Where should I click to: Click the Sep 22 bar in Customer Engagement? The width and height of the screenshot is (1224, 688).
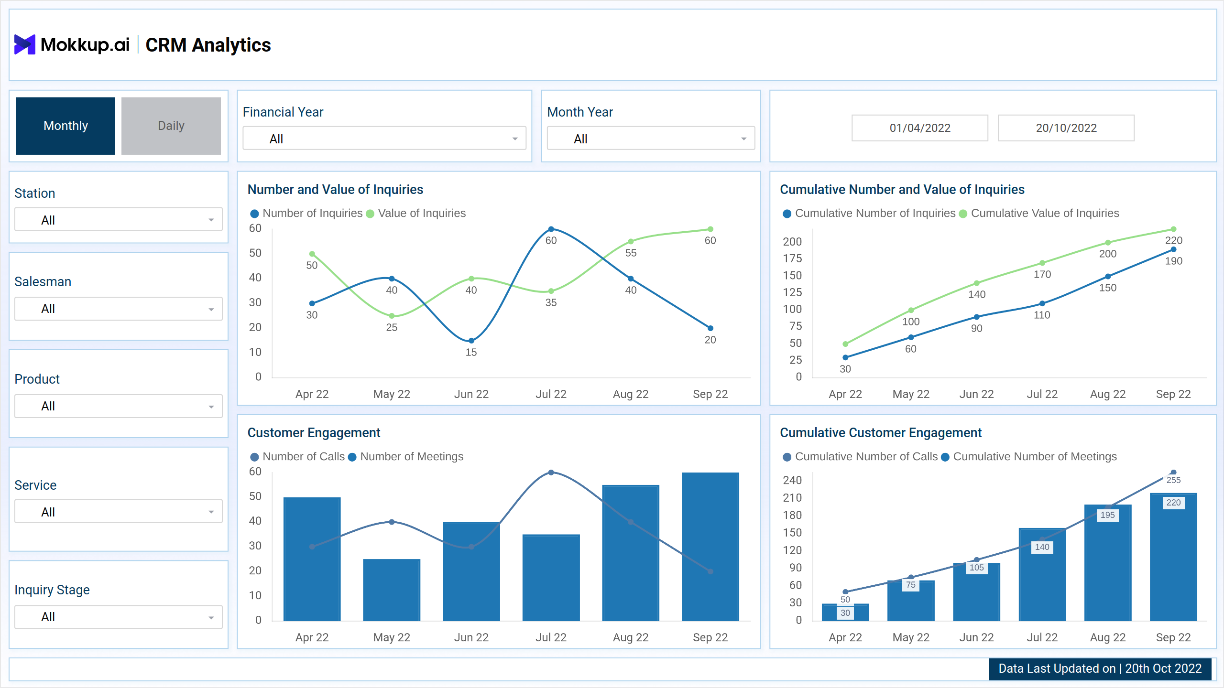pos(710,547)
